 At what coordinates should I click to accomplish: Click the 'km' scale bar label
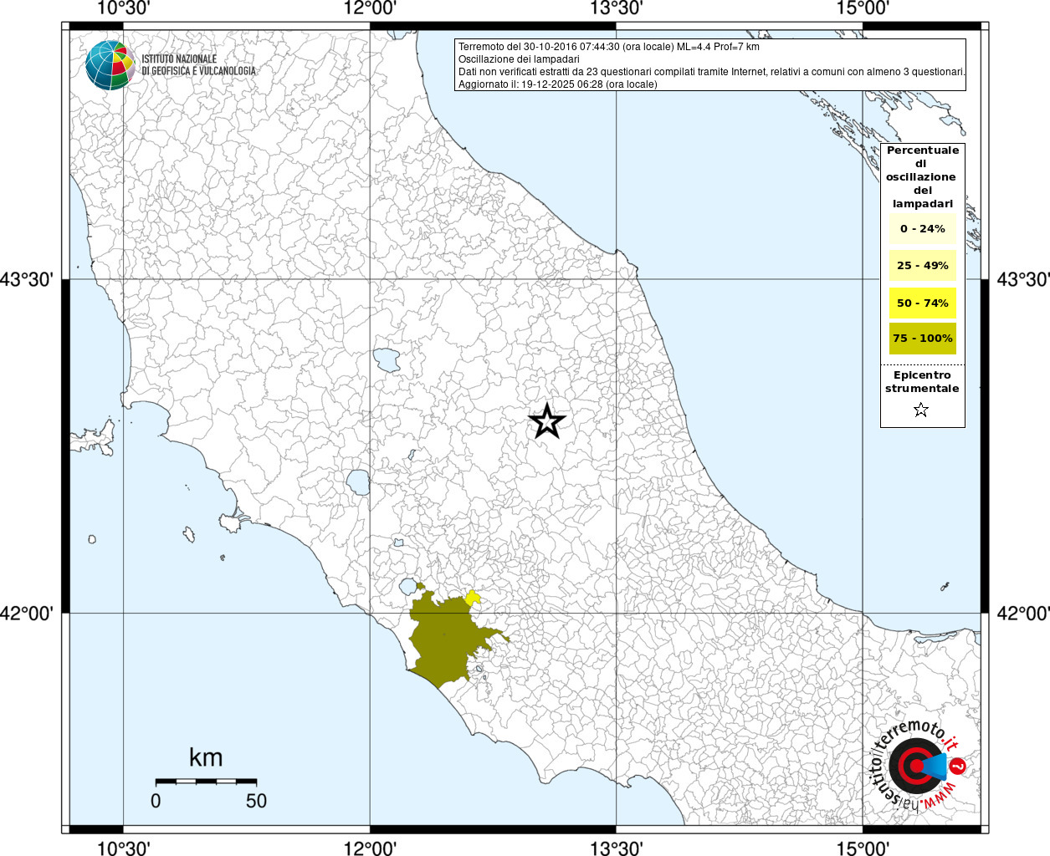point(206,757)
